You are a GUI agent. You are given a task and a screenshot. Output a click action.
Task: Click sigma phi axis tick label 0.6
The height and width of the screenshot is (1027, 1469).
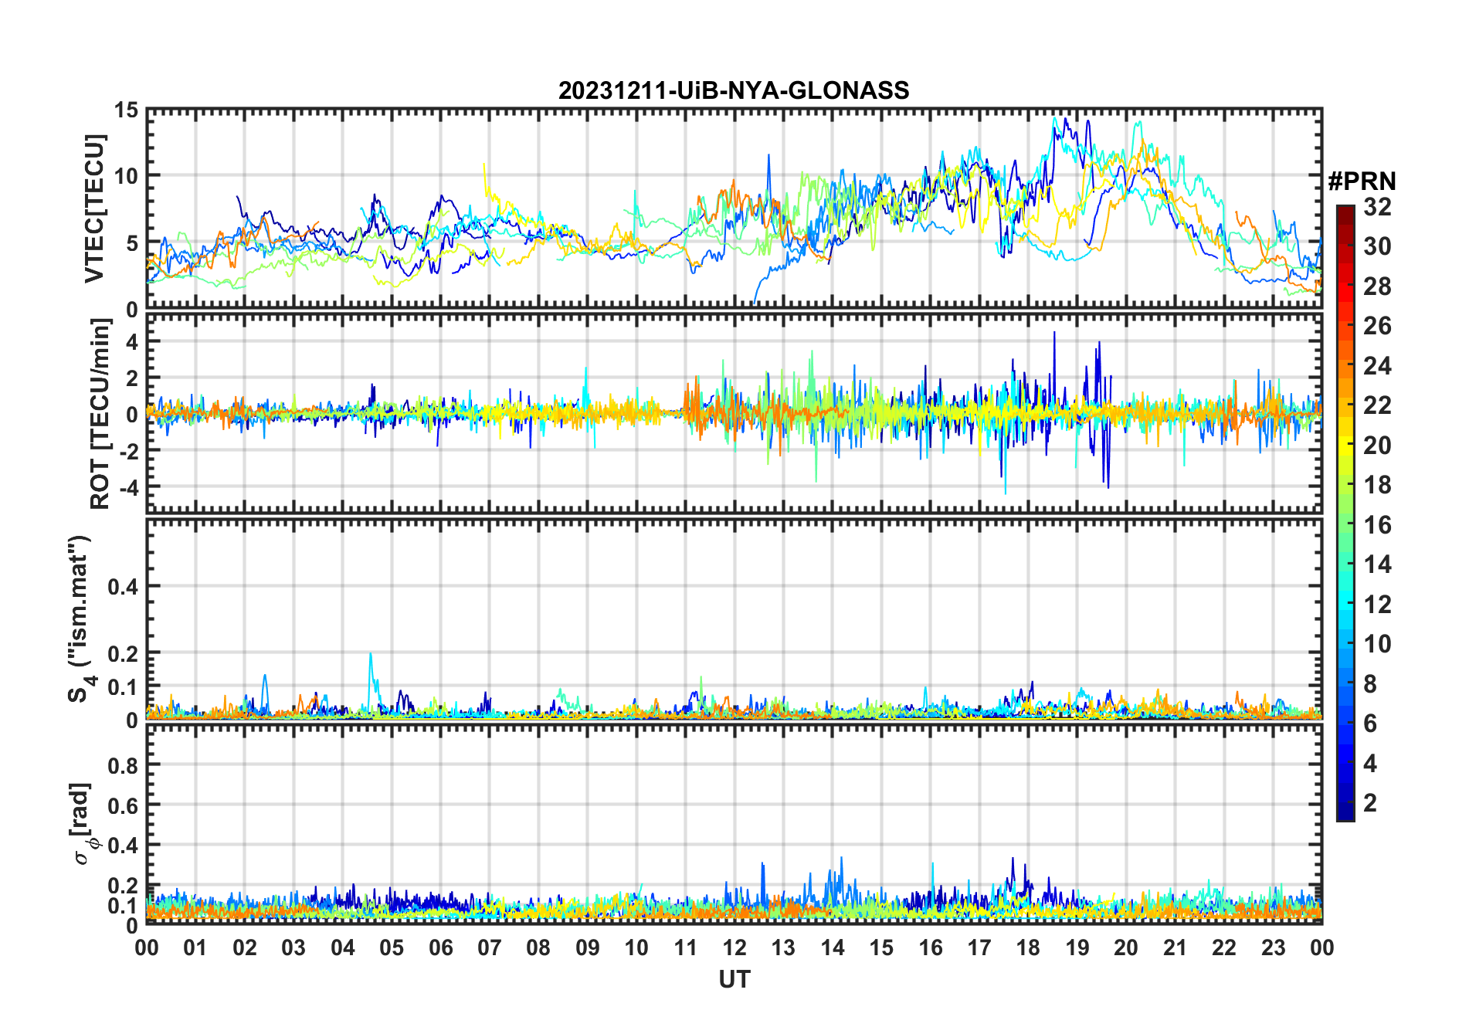click(124, 805)
